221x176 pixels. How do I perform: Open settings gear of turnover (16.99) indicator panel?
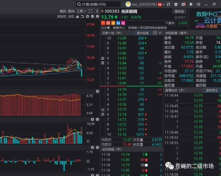(97, 119)
